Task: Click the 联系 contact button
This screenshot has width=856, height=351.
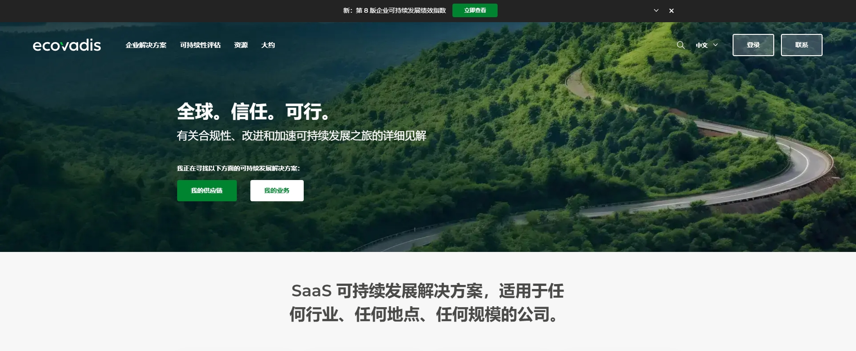Action: pos(802,45)
